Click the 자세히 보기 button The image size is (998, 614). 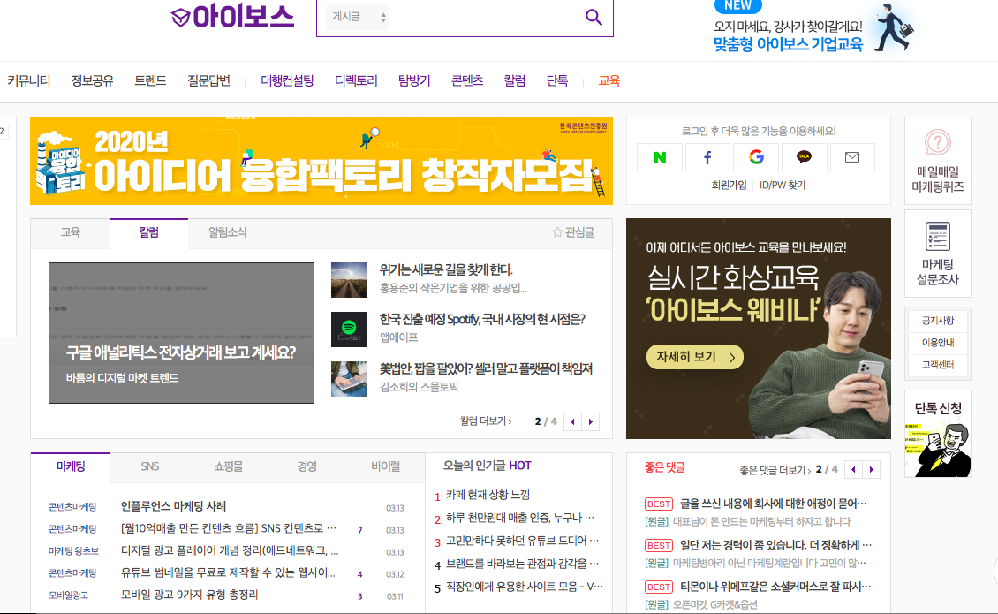coord(694,357)
